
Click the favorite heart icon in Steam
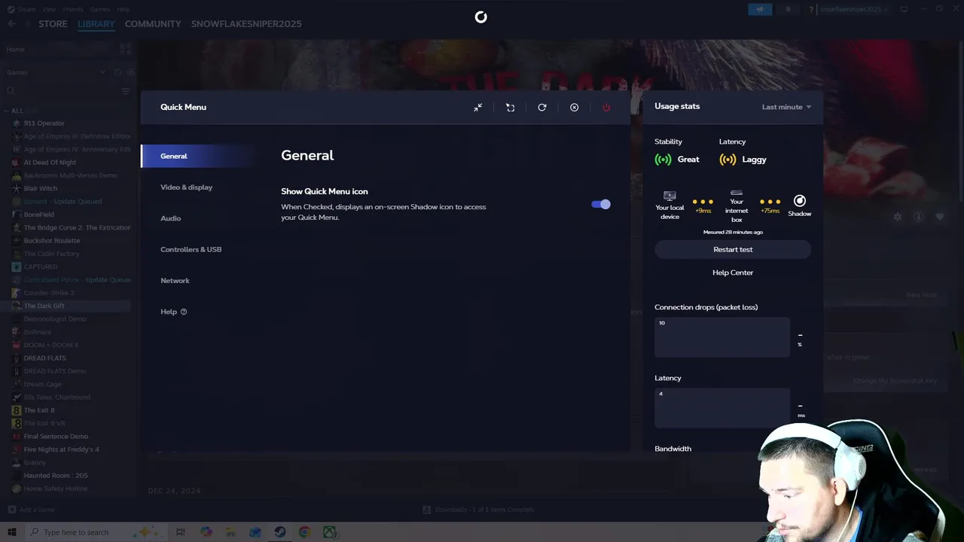(x=940, y=217)
